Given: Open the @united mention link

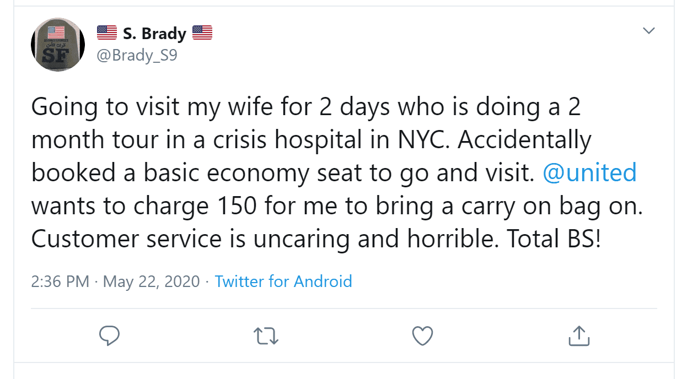Looking at the screenshot, I should (589, 173).
